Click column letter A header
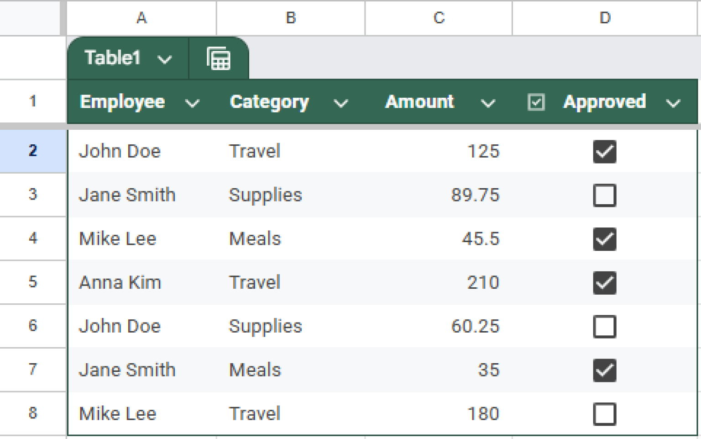Viewport: 701px width, 439px height. coord(141,18)
